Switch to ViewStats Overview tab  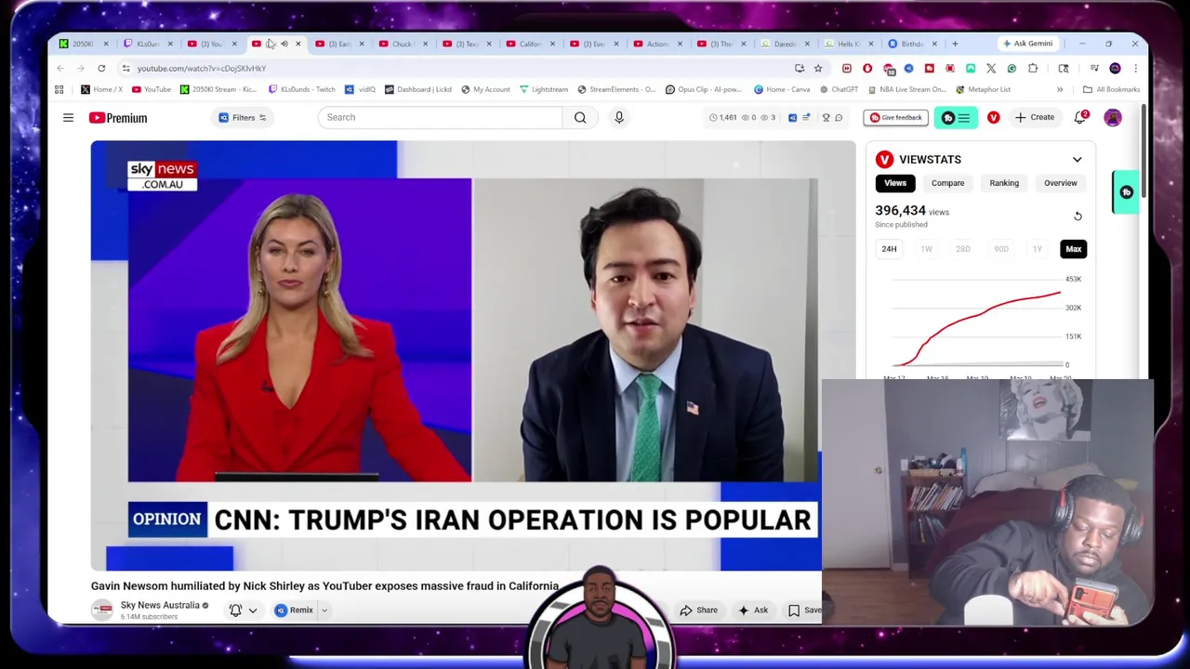click(1060, 183)
